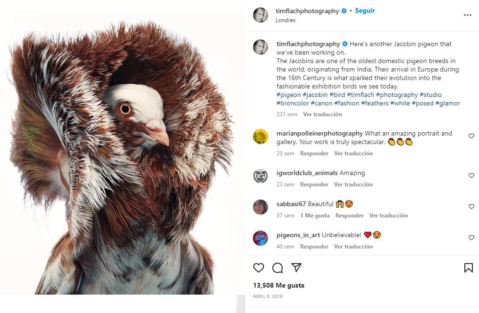The image size is (479, 313).
Task: Open pigeons_in_art profile avatar
Action: 260,238
